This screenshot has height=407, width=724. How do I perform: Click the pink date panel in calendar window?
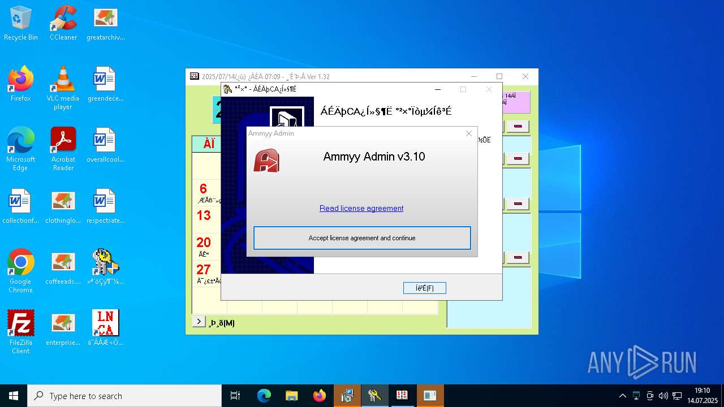(516, 102)
